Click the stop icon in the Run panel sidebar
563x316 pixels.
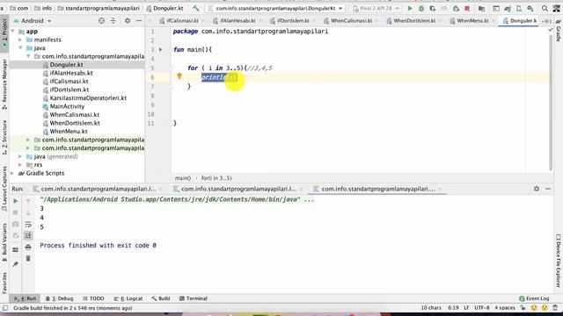click(16, 212)
